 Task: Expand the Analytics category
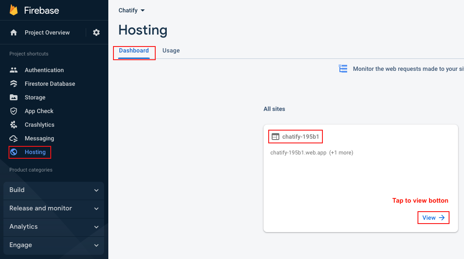(x=54, y=227)
